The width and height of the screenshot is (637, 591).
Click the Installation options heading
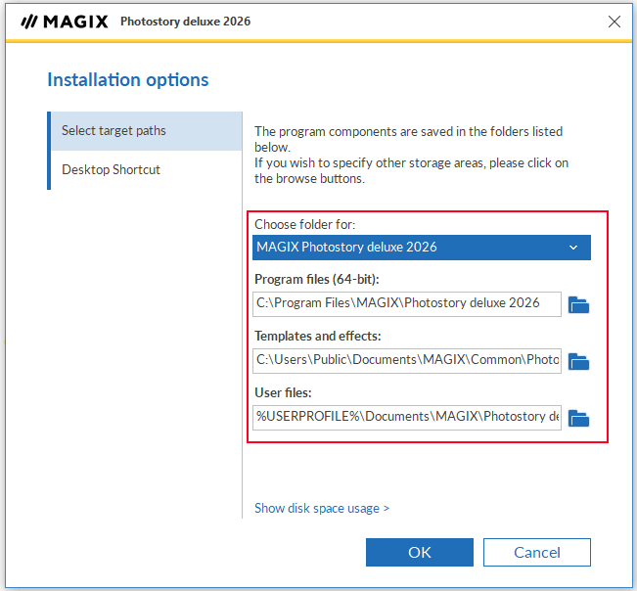point(128,80)
